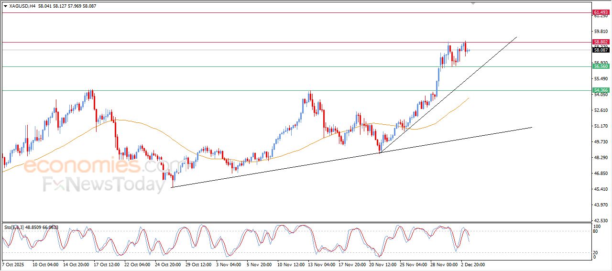The width and height of the screenshot is (612, 271).
Task: Click the Sto(5,3,3) indicator label
Action: [14, 228]
